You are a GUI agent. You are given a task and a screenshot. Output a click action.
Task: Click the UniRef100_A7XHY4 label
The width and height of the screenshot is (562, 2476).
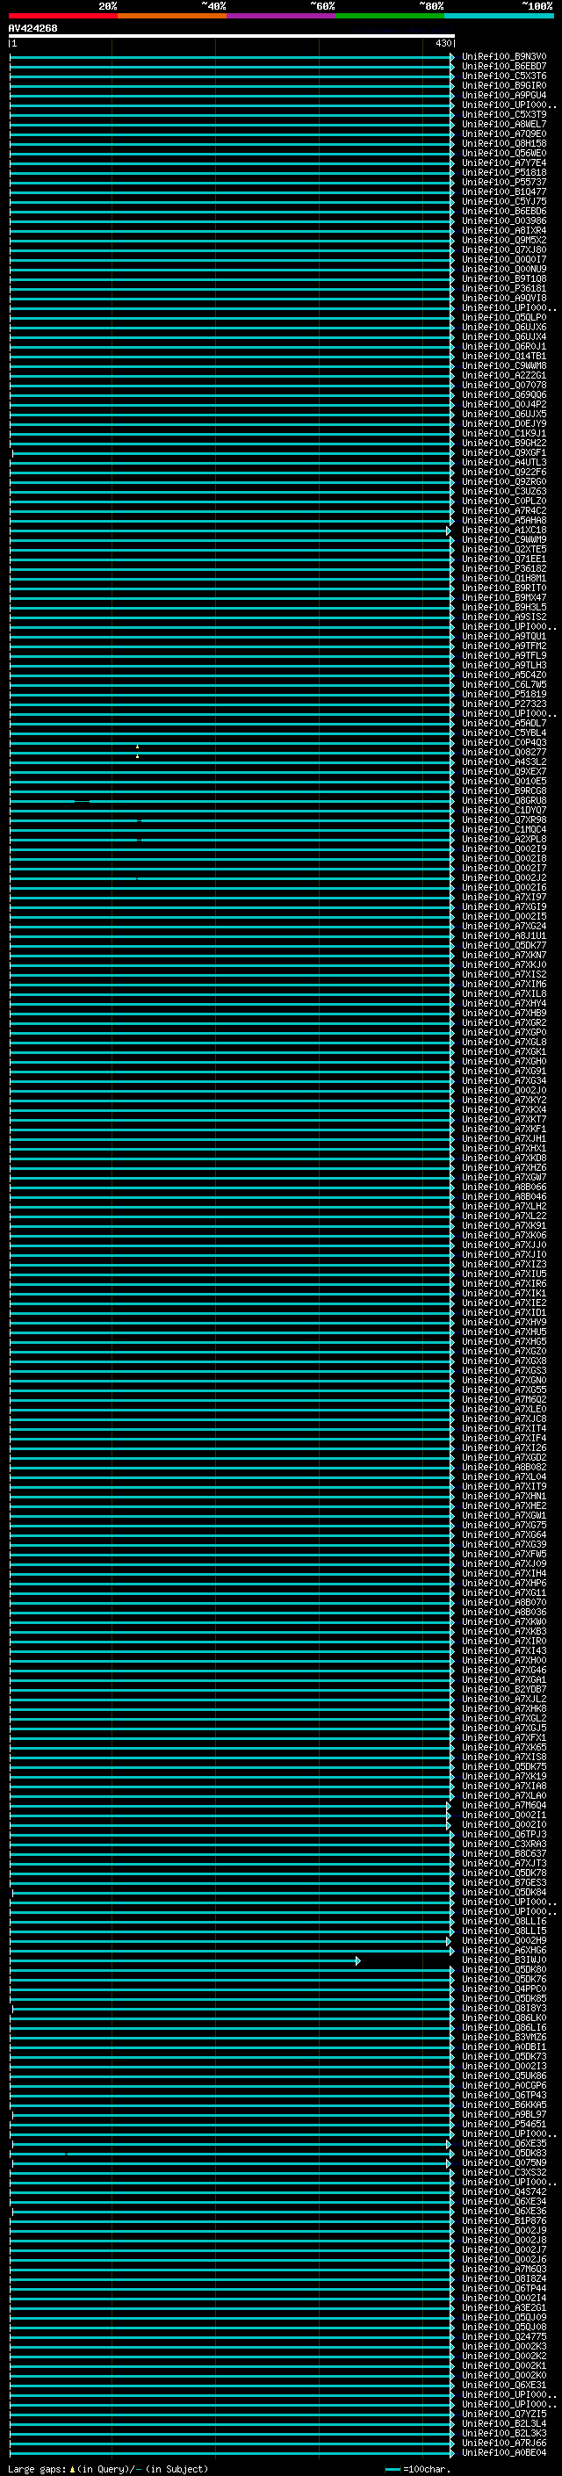point(504,1003)
